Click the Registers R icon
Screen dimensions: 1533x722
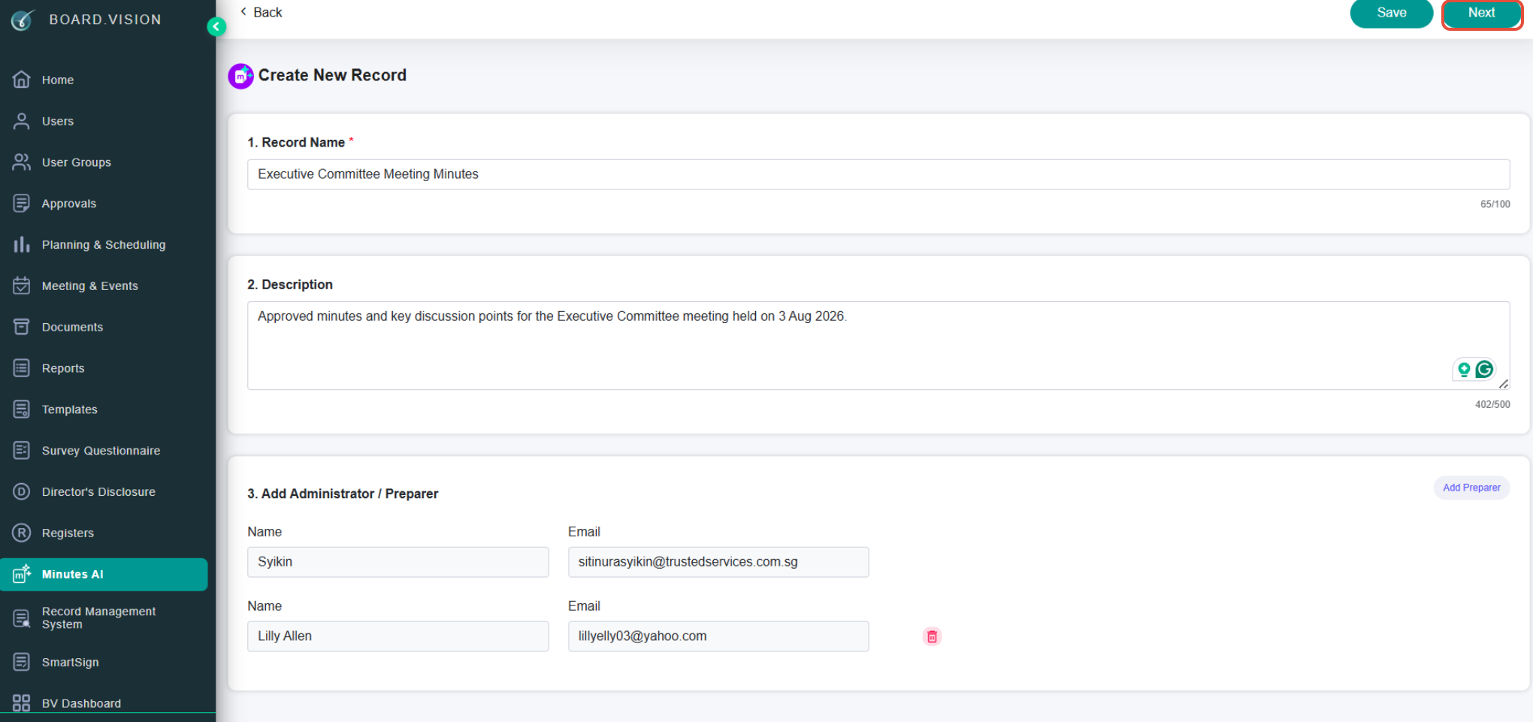pyautogui.click(x=22, y=533)
